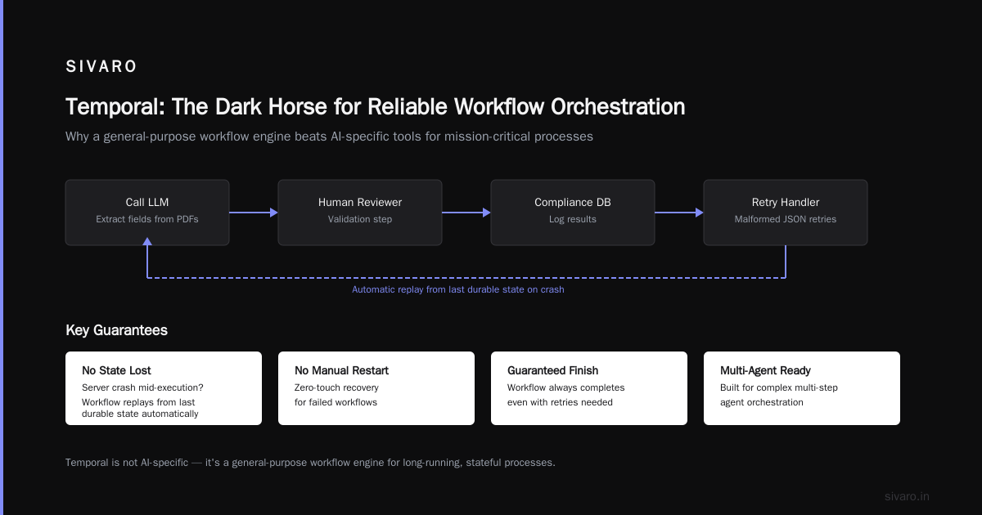Open the Guaranteed Finish card
Image resolution: width=982 pixels, height=515 pixels.
(x=589, y=388)
